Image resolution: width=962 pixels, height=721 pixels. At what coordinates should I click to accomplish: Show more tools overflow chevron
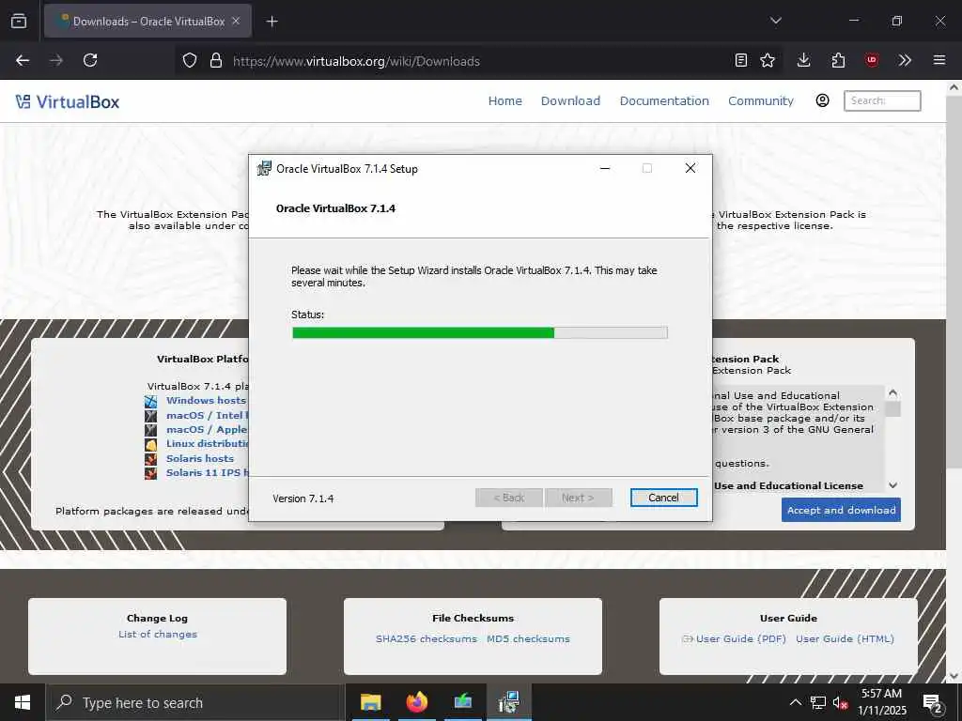coord(905,60)
